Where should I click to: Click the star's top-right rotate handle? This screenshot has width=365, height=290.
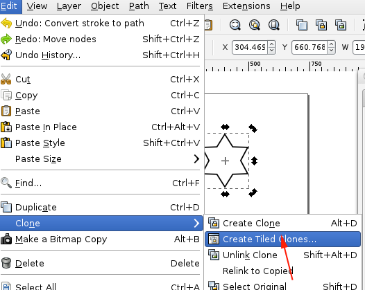click(x=253, y=128)
